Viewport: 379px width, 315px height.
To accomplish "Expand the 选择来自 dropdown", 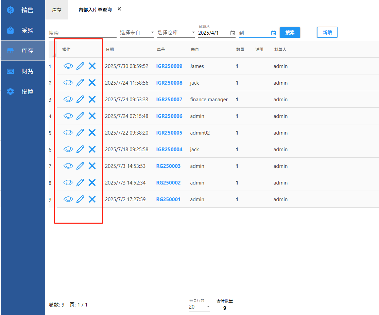I will (137, 33).
